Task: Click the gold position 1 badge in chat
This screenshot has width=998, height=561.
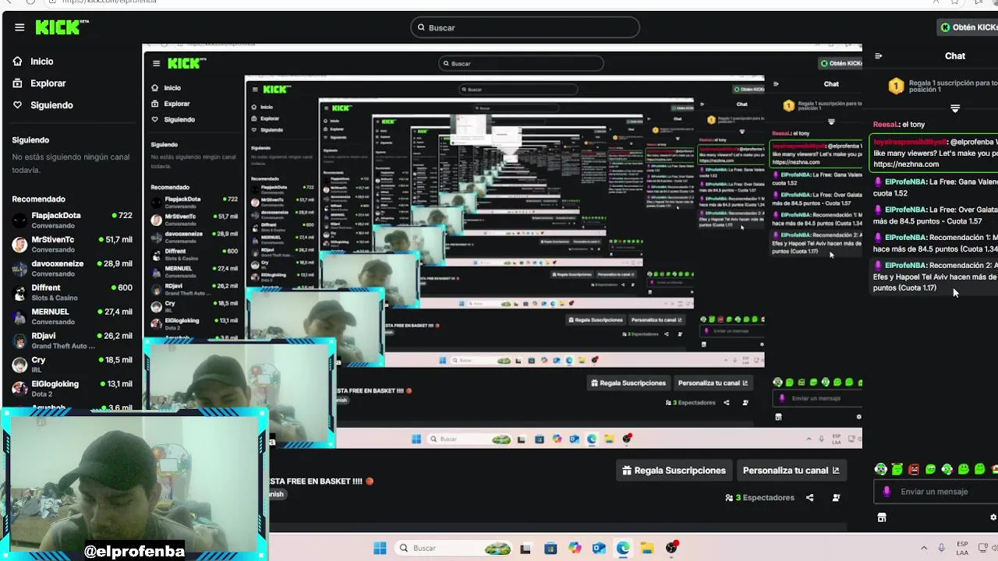Action: coord(896,86)
